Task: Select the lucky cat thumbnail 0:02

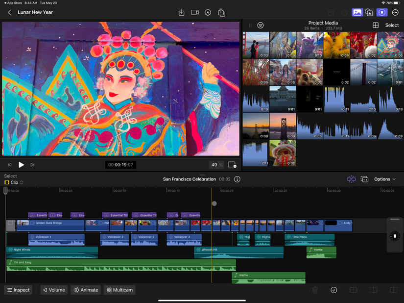Action: pos(309,72)
